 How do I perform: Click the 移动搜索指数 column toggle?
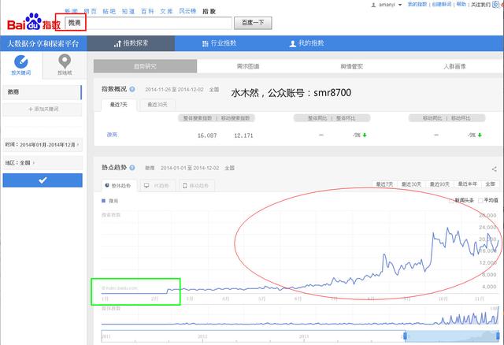[x=235, y=118]
